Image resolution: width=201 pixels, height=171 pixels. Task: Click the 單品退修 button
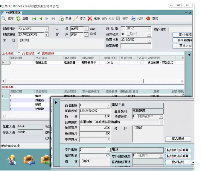(178, 139)
